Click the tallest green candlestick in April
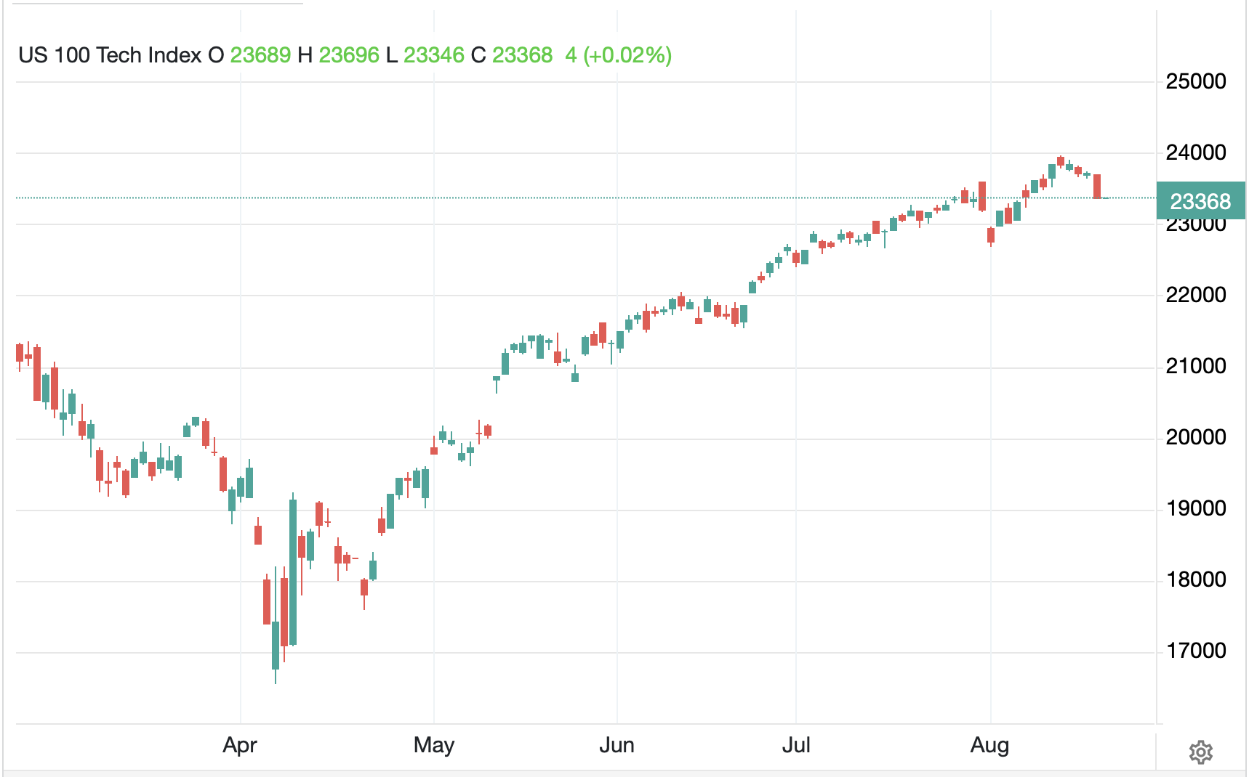The width and height of the screenshot is (1249, 777). click(x=293, y=572)
